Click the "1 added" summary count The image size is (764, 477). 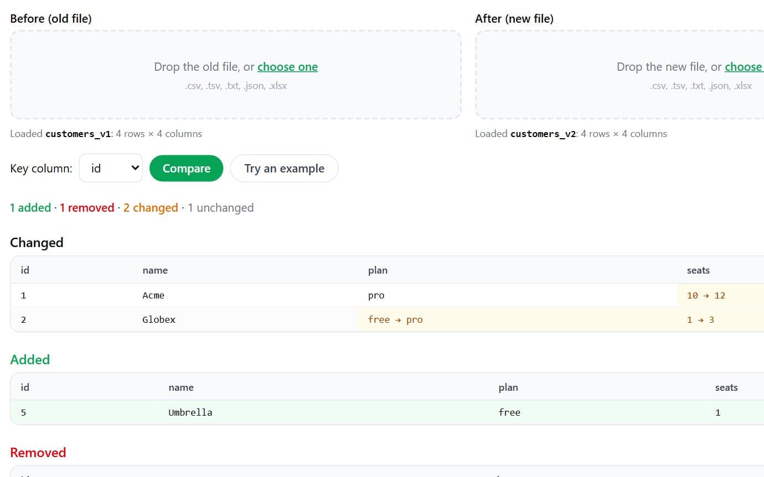point(30,208)
